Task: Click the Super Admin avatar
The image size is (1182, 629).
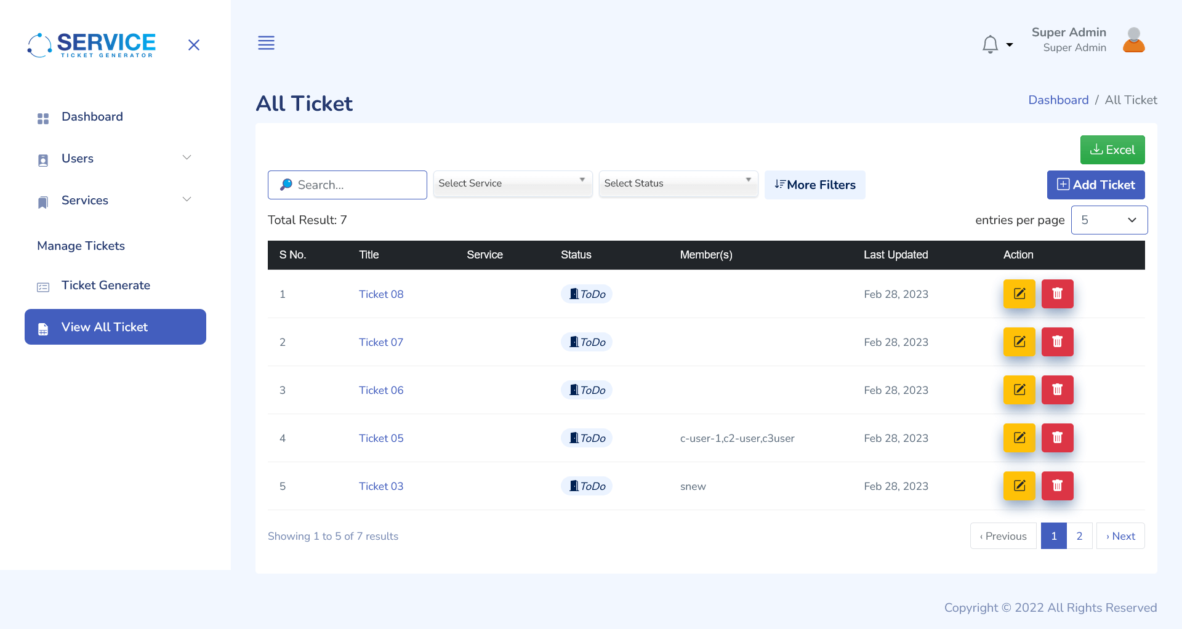Action: (x=1133, y=40)
